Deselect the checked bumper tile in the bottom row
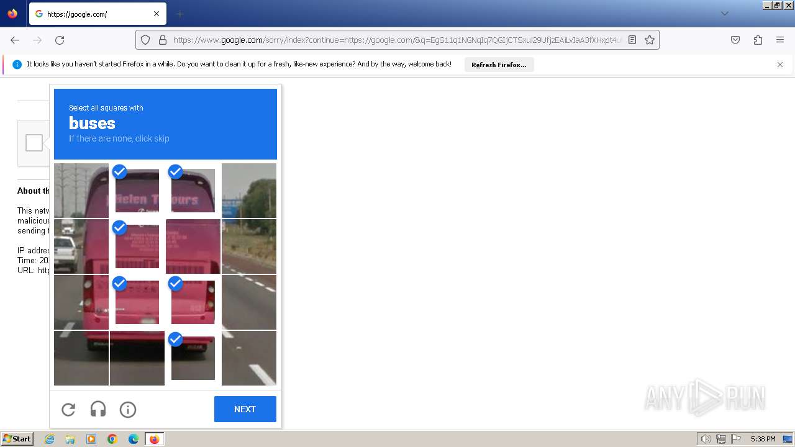Screen dimensions: 795x447 (193, 358)
